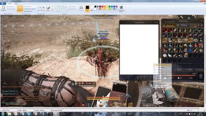
Task: Click the Вырезать (Cut) command
Action: pos(11,6)
